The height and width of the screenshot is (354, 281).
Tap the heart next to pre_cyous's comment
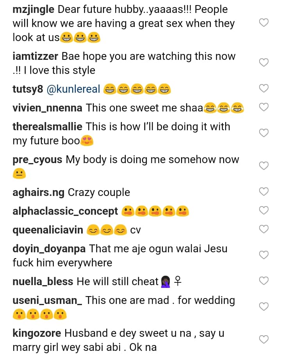[264, 166]
